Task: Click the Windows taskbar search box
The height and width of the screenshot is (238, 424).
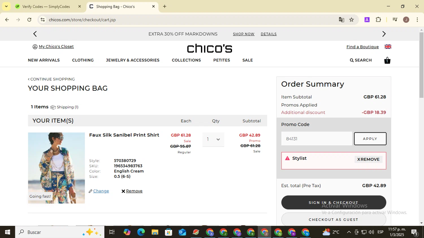Action: (60, 232)
